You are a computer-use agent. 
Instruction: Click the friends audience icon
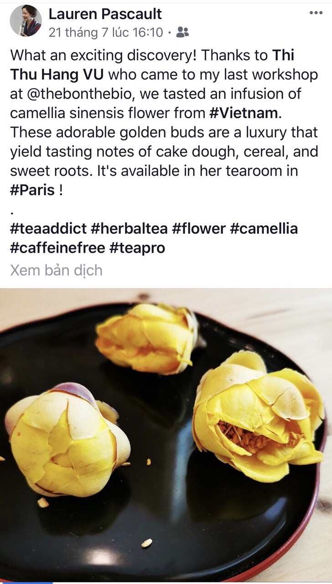pos(182,32)
